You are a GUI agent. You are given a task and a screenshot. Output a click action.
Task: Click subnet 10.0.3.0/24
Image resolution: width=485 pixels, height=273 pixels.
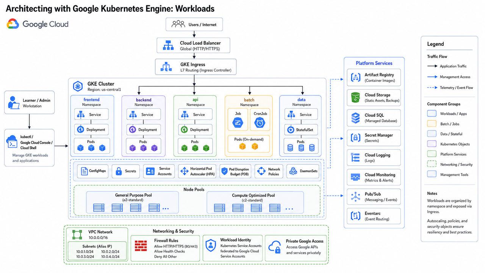point(85,257)
